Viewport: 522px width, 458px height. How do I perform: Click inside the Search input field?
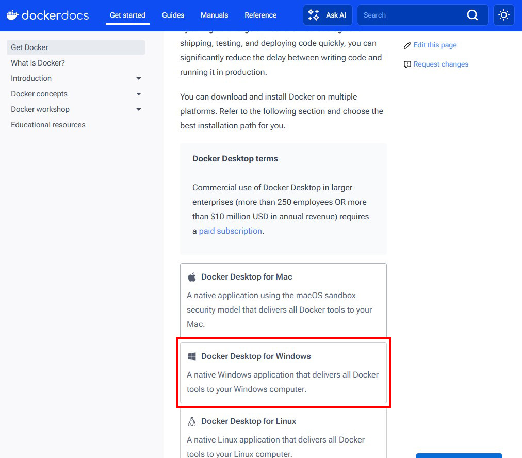[413, 15]
